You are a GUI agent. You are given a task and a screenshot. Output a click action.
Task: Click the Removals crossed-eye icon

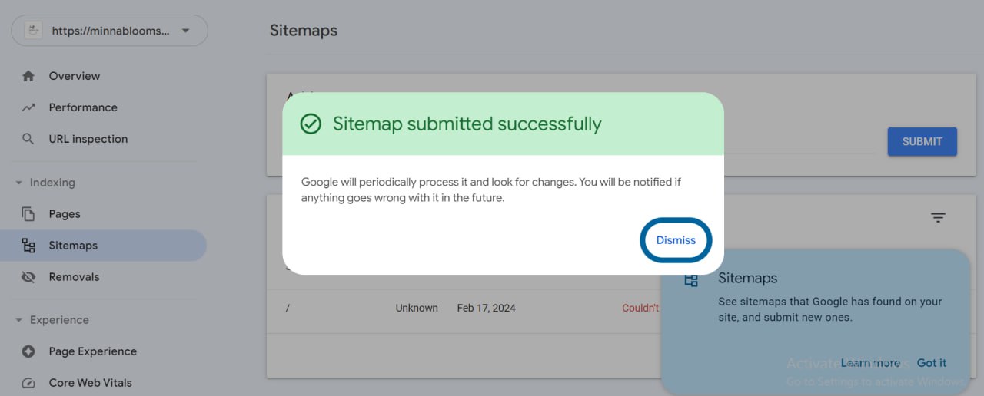pyautogui.click(x=28, y=277)
